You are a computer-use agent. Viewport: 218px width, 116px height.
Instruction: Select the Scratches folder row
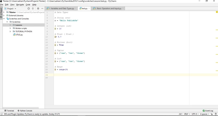click(x=24, y=22)
